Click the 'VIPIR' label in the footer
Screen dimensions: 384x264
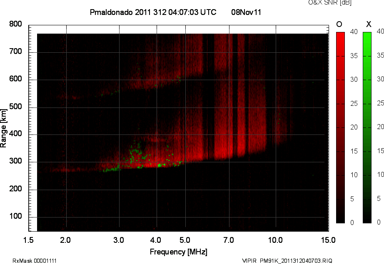pos(249,261)
